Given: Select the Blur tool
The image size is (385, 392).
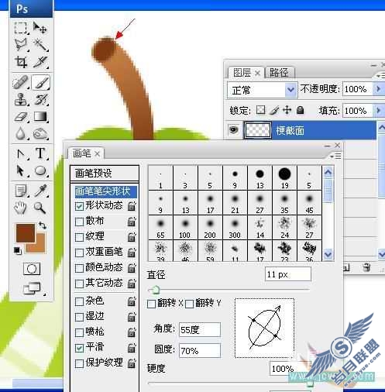Looking at the screenshot, I should (x=21, y=134).
